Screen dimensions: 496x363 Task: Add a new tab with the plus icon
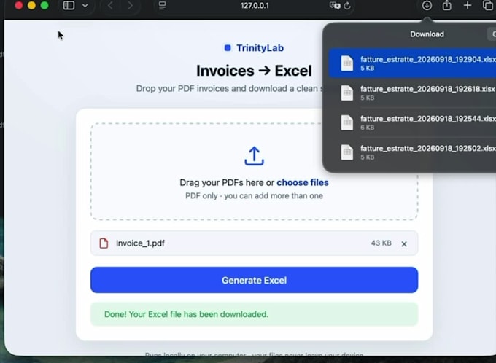tap(468, 5)
